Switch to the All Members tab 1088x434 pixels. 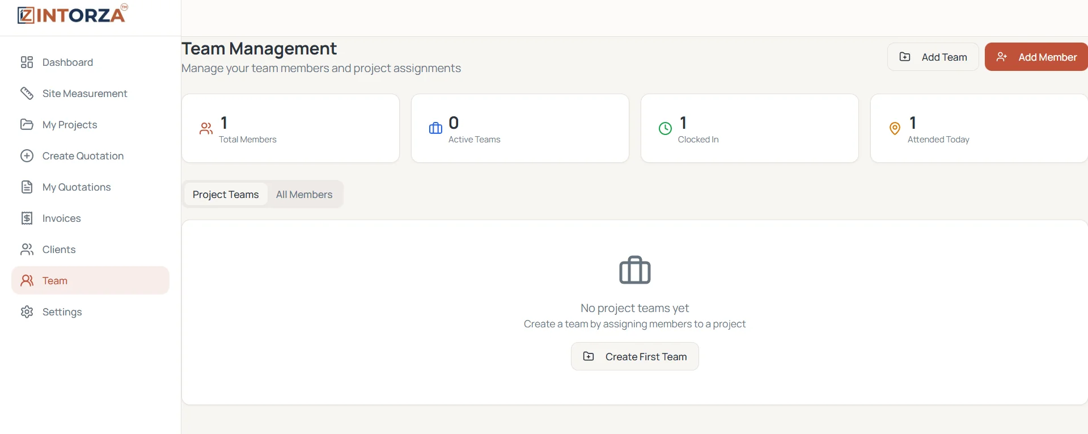304,195
